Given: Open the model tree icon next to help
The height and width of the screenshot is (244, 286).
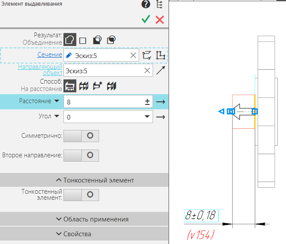Looking at the screenshot, I should click(160, 4).
